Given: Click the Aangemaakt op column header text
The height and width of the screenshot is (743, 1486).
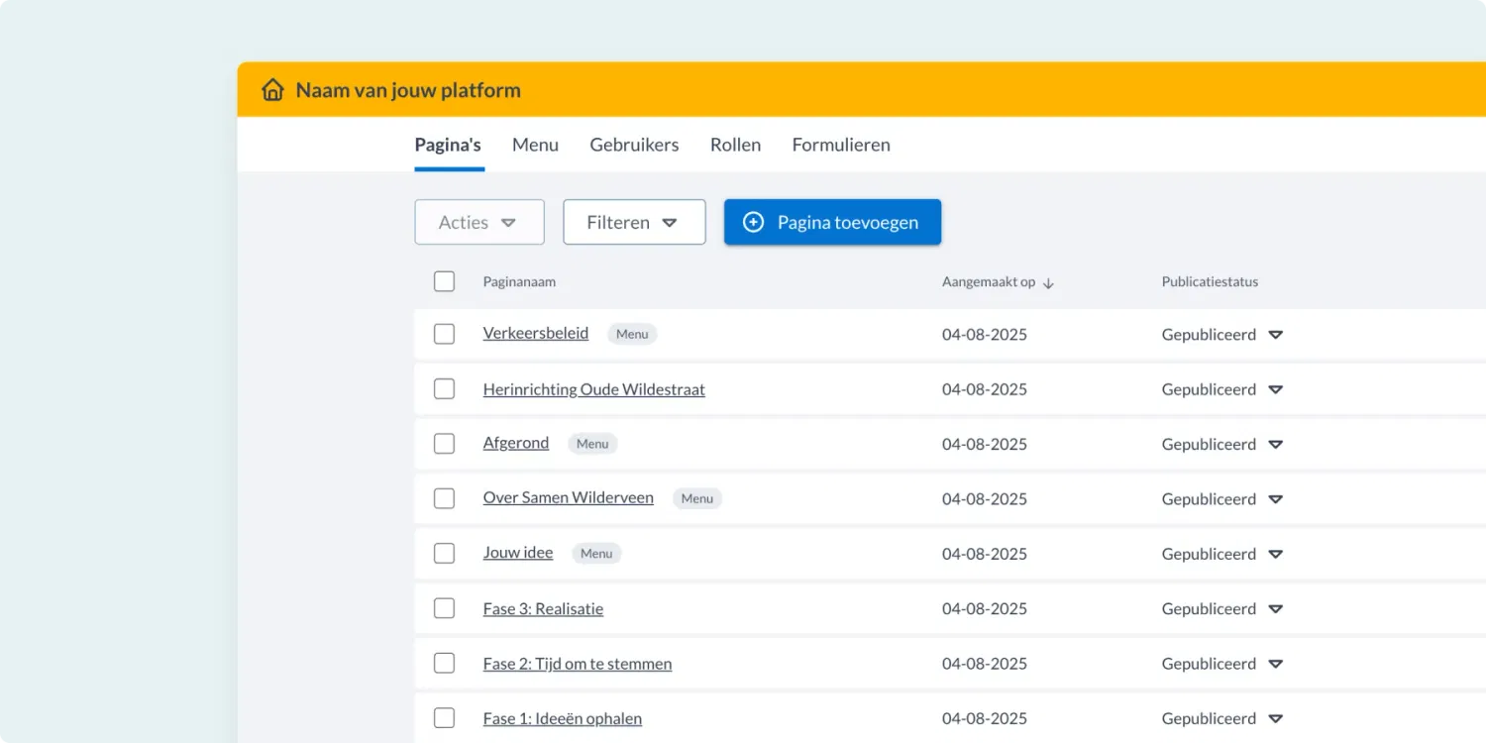Looking at the screenshot, I should click(989, 282).
